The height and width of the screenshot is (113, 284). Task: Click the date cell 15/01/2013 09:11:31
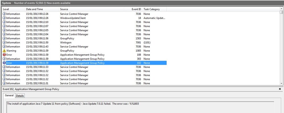tap(37, 83)
